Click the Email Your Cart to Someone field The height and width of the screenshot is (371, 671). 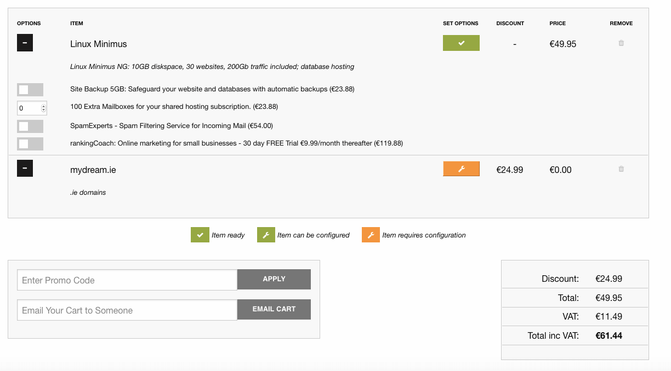pos(127,310)
